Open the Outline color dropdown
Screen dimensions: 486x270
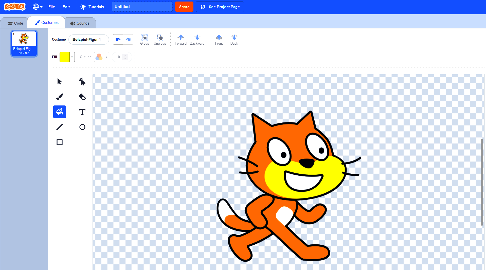click(x=106, y=57)
